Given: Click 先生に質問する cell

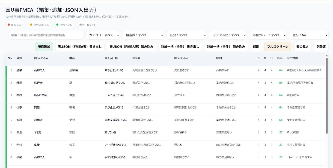Looking at the screenshot, I should coord(296,145).
